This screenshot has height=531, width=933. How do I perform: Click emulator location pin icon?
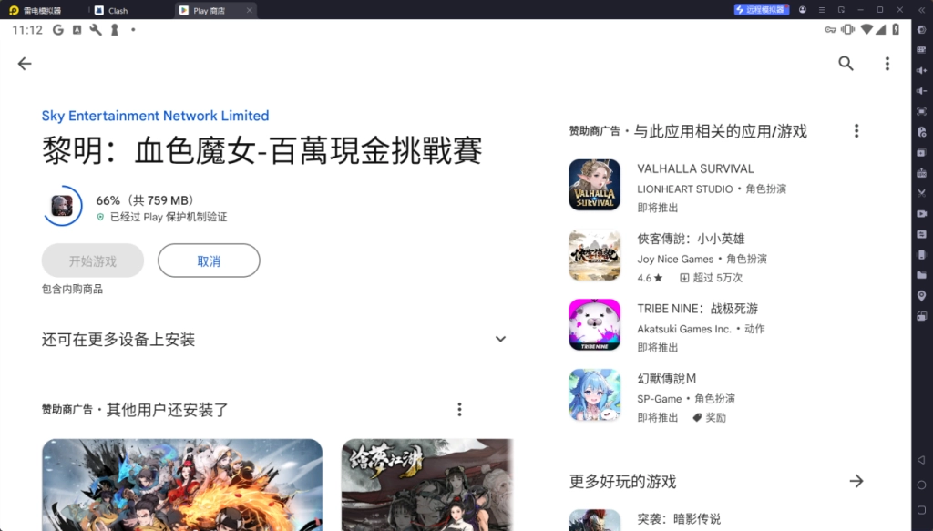tap(921, 295)
